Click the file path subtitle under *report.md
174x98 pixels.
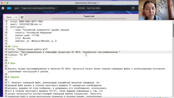click(x=89, y=19)
